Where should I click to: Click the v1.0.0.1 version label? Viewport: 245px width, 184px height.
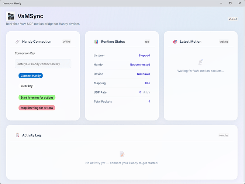click(233, 19)
